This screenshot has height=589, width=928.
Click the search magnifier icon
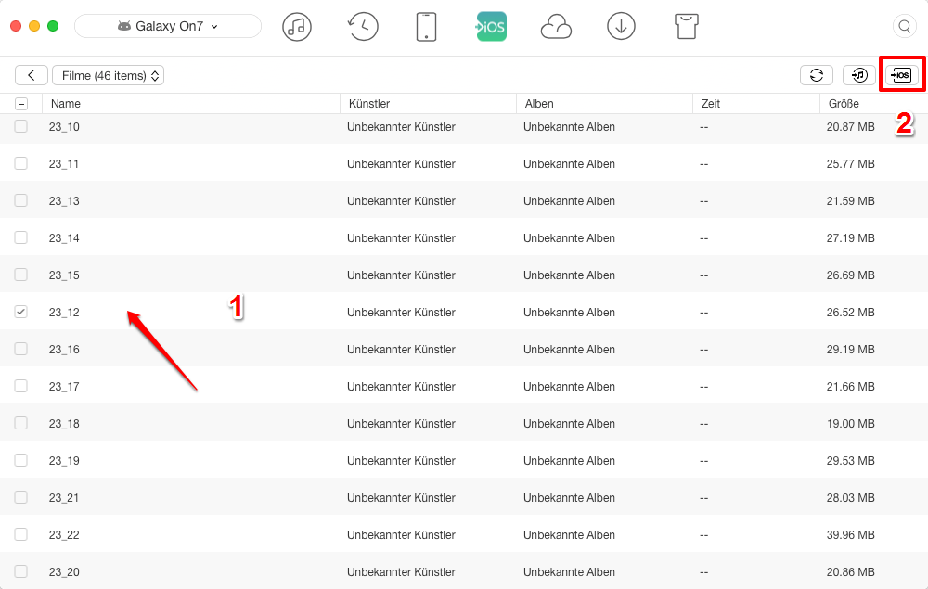(x=903, y=27)
